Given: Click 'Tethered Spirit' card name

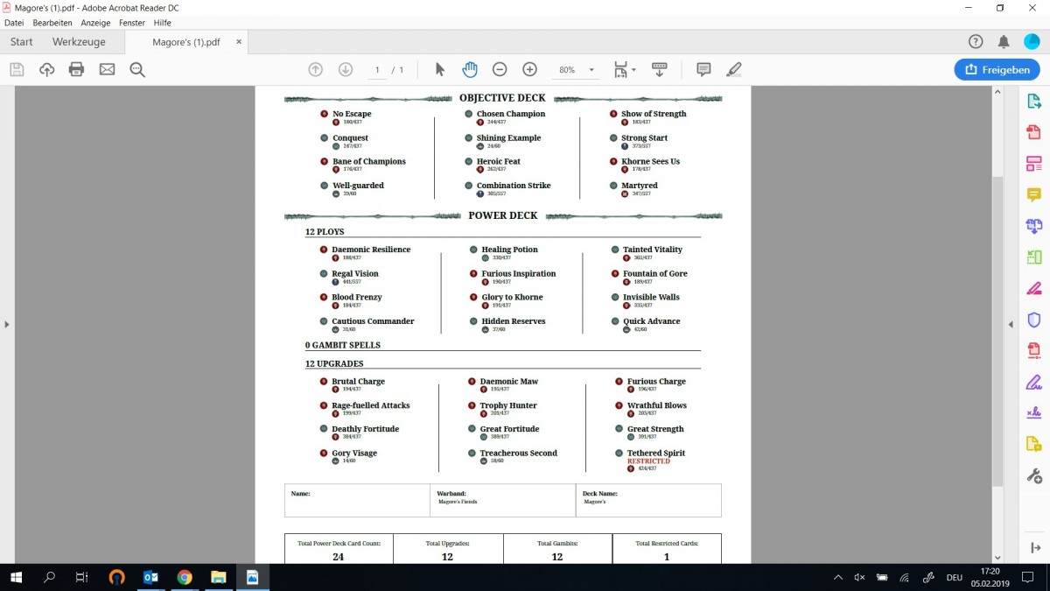Looking at the screenshot, I should (655, 454).
